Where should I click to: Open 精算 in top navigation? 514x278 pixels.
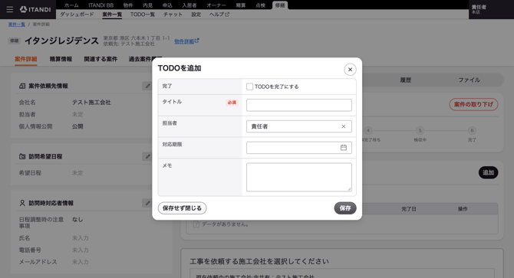241,5
